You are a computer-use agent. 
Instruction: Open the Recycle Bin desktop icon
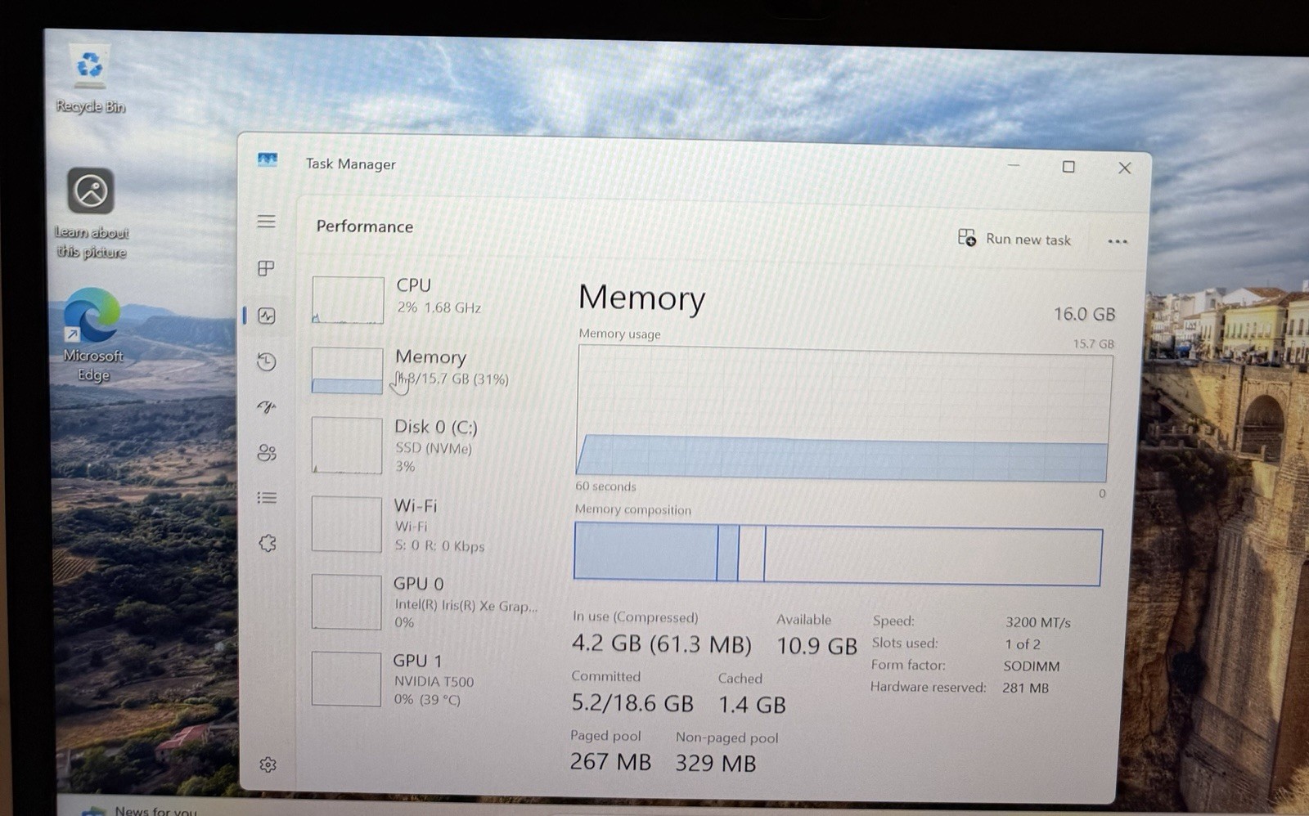(x=90, y=80)
